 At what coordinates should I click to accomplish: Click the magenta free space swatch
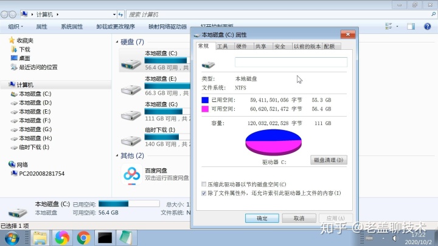tap(205, 109)
